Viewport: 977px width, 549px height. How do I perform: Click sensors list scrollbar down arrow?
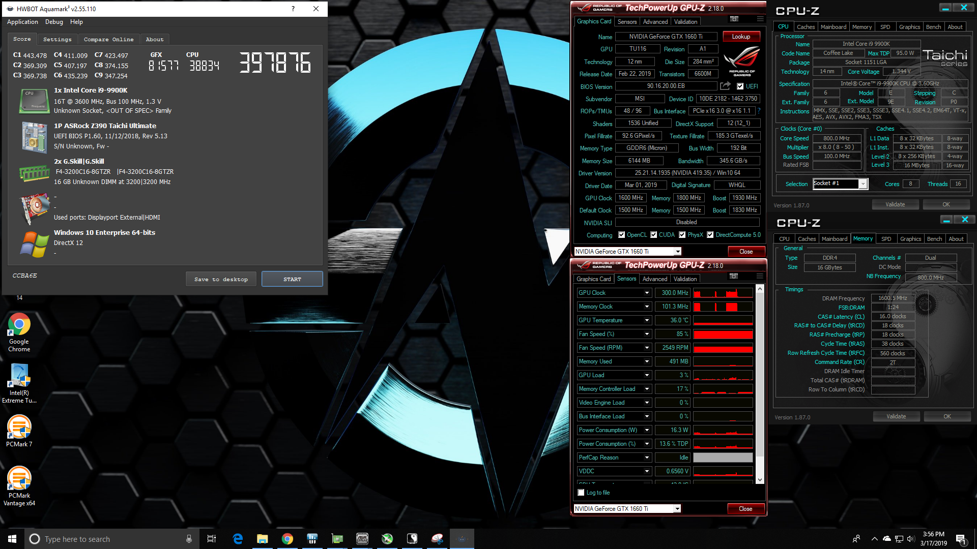pyautogui.click(x=760, y=479)
